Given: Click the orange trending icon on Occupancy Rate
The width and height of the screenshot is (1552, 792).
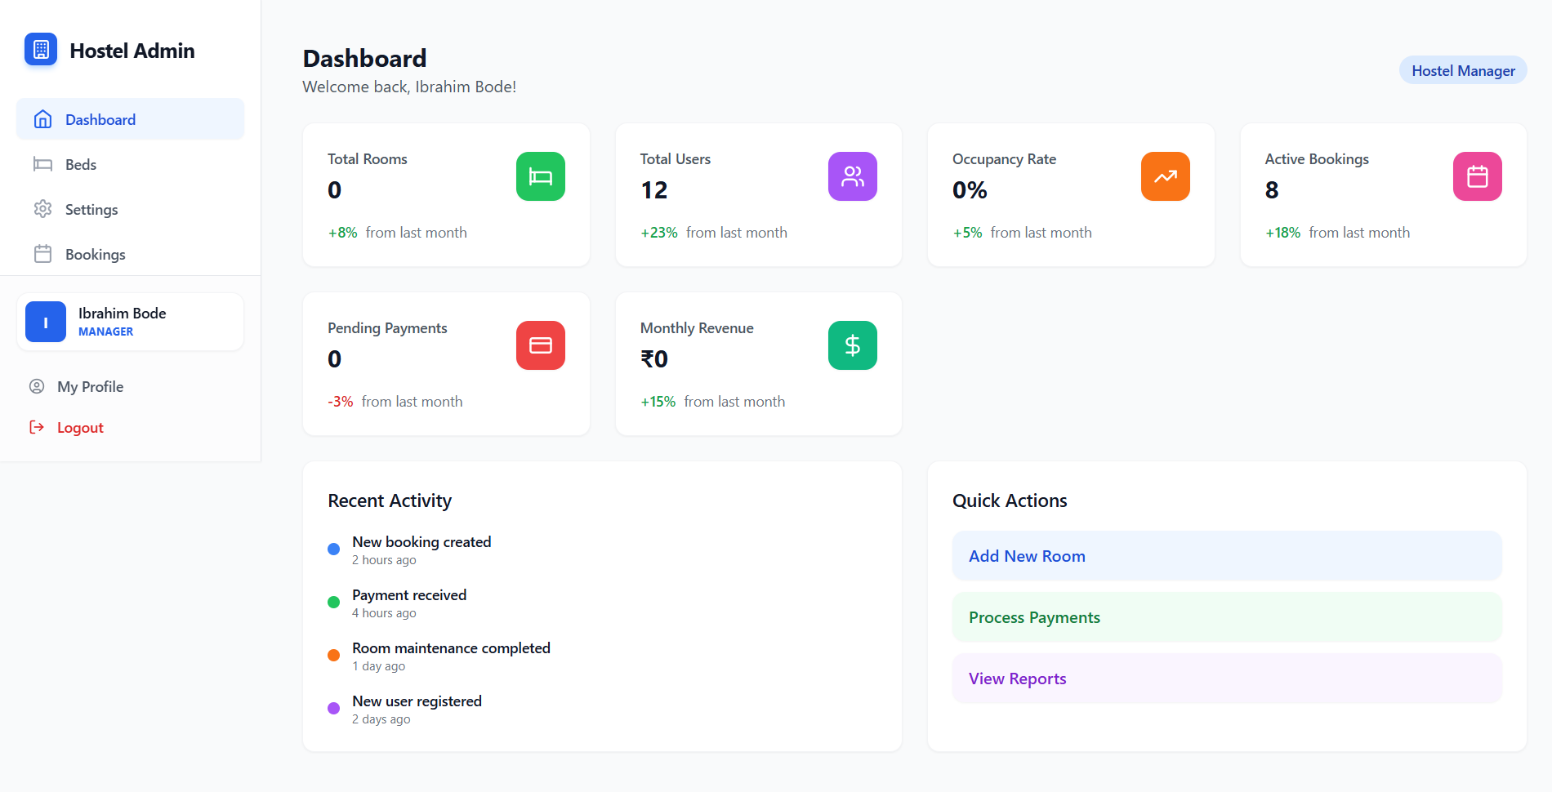Looking at the screenshot, I should (1165, 176).
